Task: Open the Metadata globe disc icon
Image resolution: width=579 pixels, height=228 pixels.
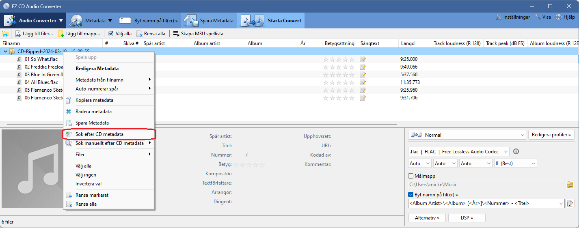Action: 76,20
